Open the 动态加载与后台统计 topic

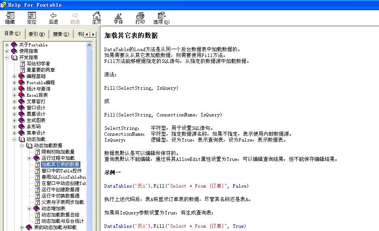(x=63, y=221)
